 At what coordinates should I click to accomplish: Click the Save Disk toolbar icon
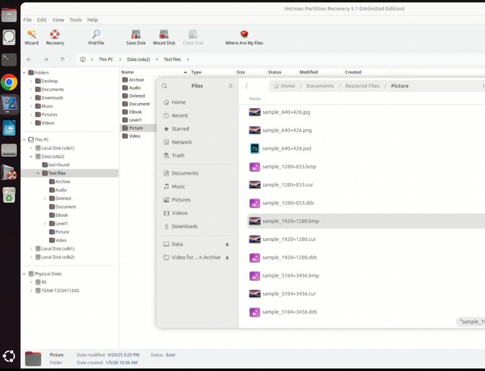point(136,37)
